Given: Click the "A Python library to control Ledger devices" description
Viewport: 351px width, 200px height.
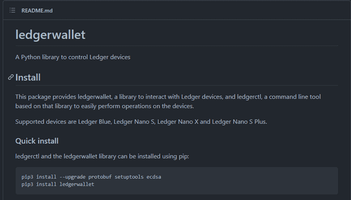Looking at the screenshot, I should point(73,57).
